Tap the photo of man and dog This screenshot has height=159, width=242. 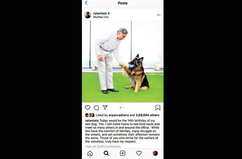[123, 61]
